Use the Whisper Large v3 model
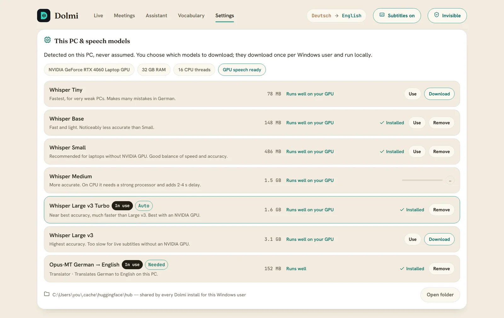This screenshot has width=504, height=318. point(413,239)
